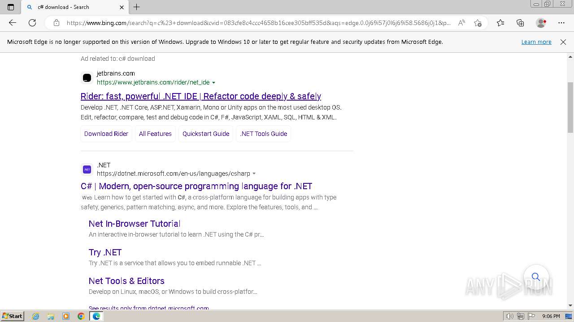Open the Quickstart Guide button
This screenshot has width=574, height=322.
coord(206,134)
